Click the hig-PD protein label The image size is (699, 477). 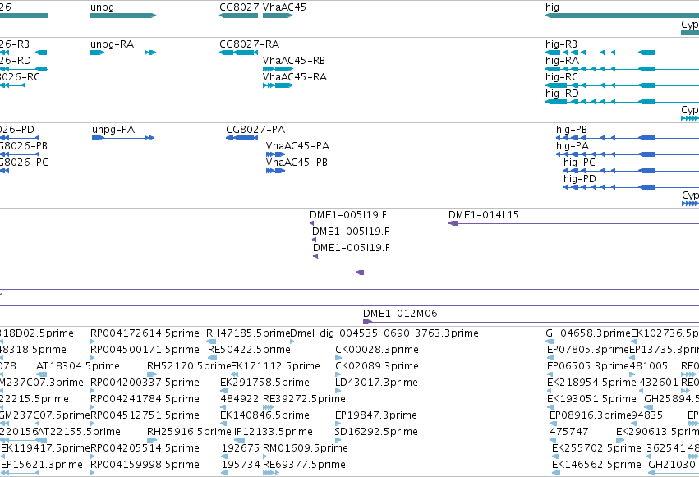point(580,179)
